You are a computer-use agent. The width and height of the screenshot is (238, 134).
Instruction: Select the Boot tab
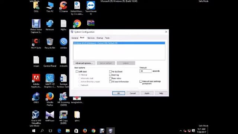click(82, 38)
